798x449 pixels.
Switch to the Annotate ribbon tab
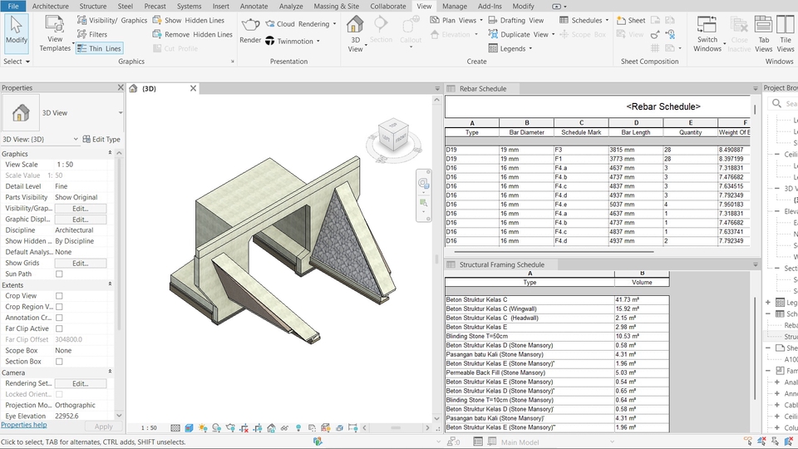[254, 6]
